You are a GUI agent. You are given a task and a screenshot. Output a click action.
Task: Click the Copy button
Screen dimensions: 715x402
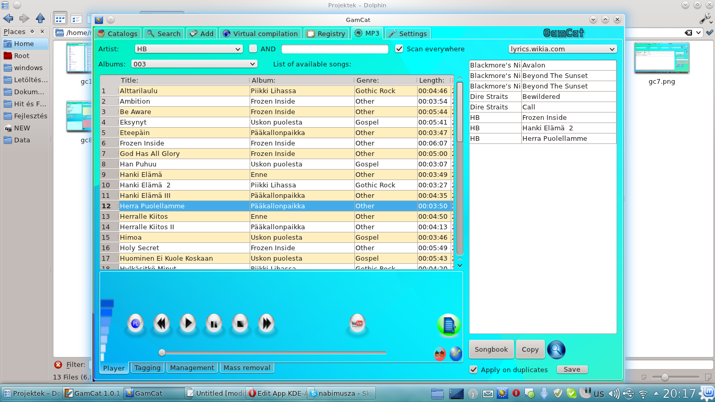click(530, 349)
